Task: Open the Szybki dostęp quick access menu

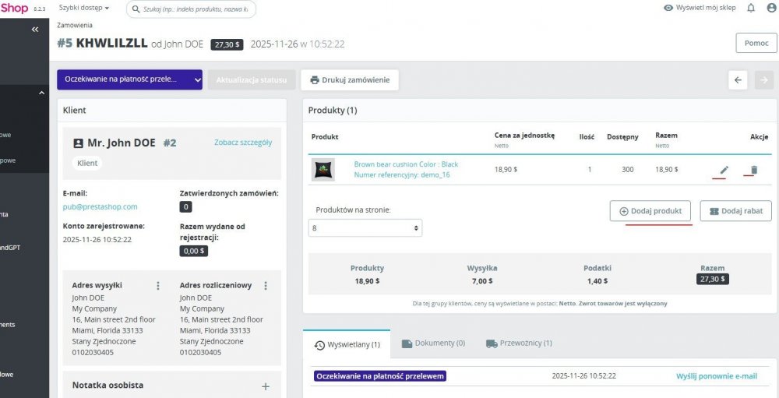Action: coord(84,8)
